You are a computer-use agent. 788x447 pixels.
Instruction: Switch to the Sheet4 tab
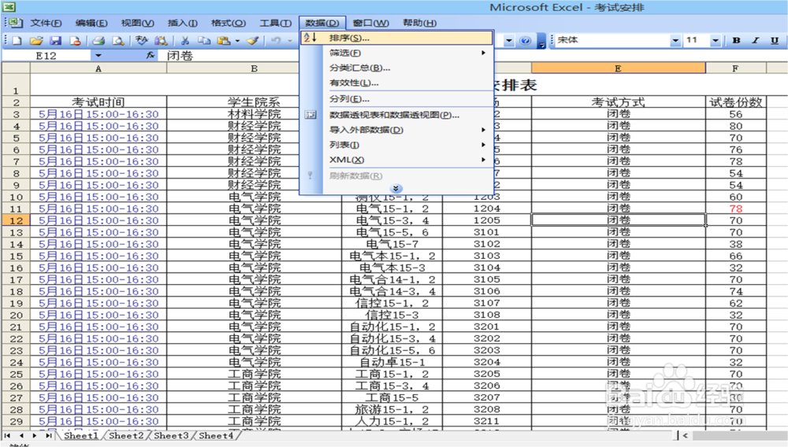[x=216, y=435]
